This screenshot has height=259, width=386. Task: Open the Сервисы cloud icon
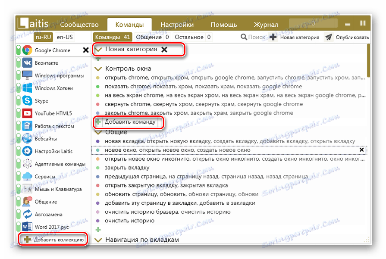[27, 176]
